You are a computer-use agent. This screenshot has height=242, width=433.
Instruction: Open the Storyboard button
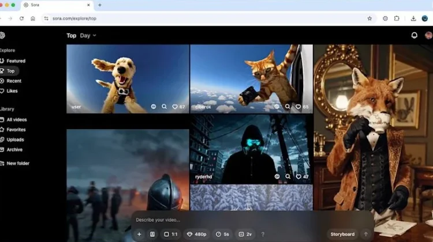(342, 234)
